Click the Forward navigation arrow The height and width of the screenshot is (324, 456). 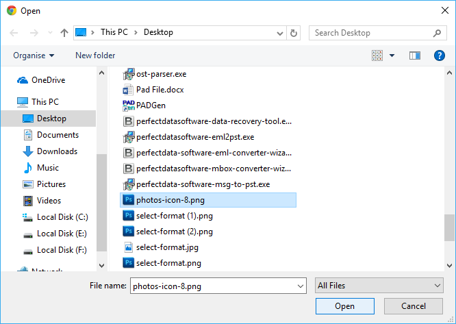coord(34,33)
